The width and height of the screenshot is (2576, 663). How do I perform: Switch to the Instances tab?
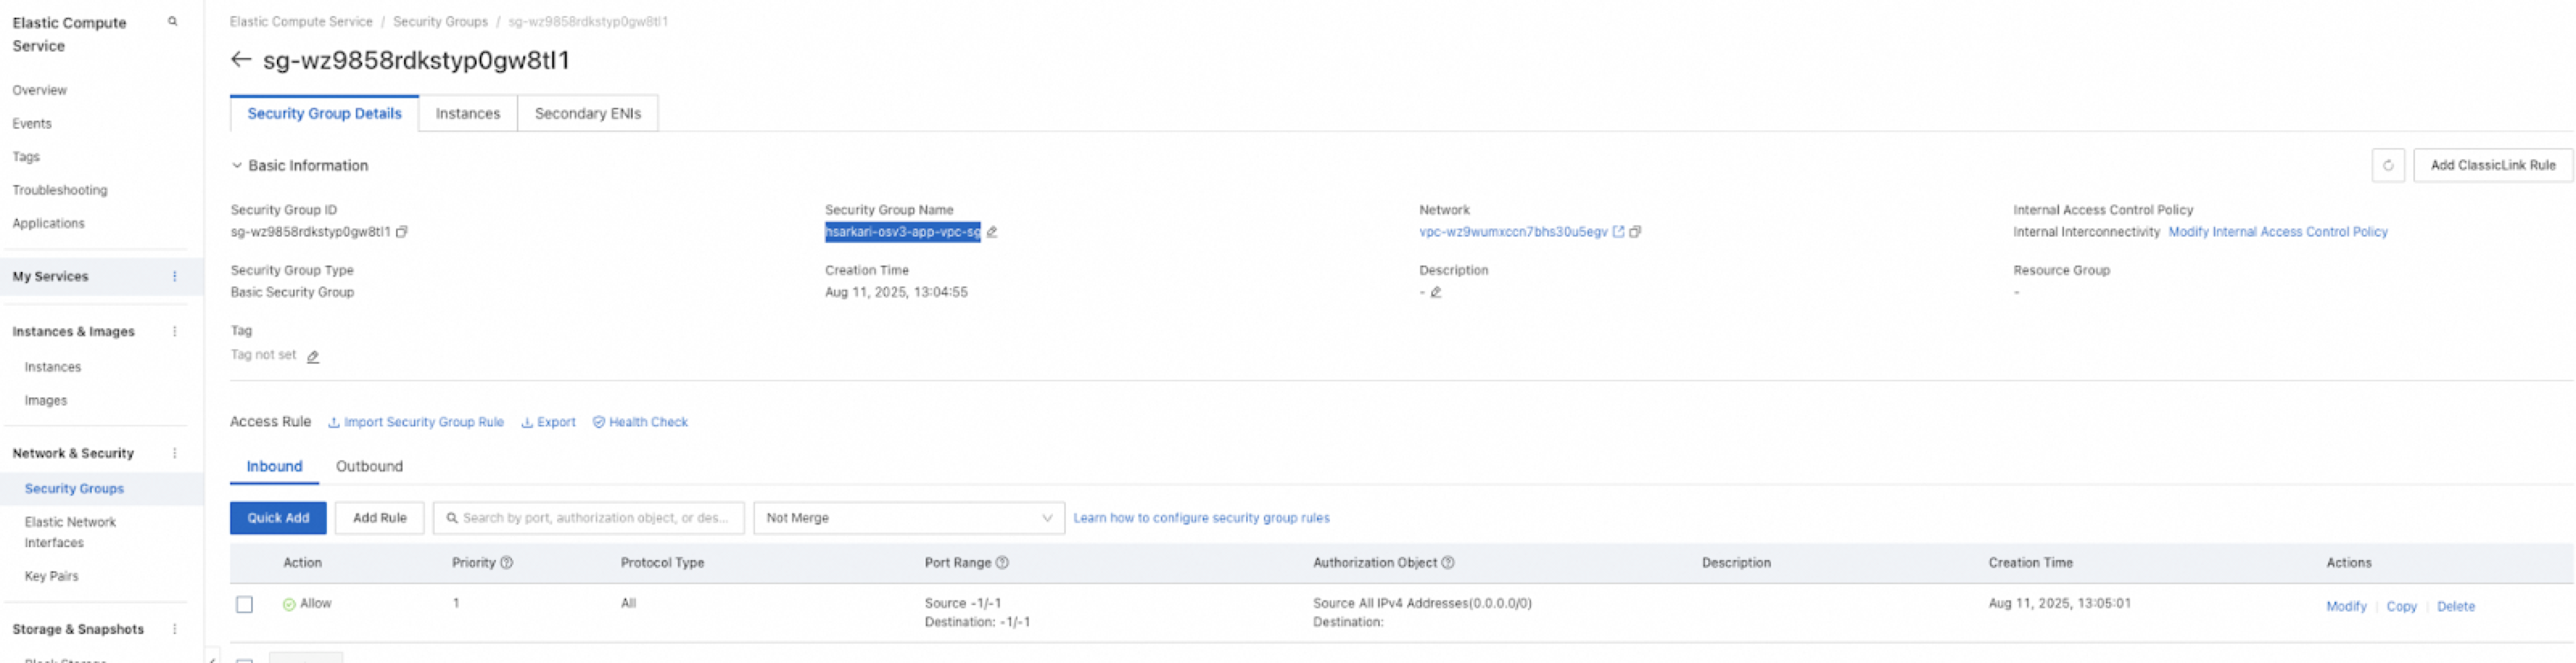tap(467, 114)
